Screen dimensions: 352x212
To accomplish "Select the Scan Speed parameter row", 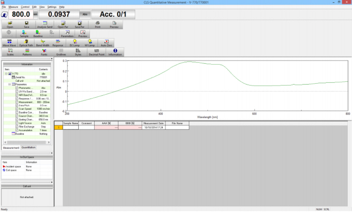I will 25,109.
